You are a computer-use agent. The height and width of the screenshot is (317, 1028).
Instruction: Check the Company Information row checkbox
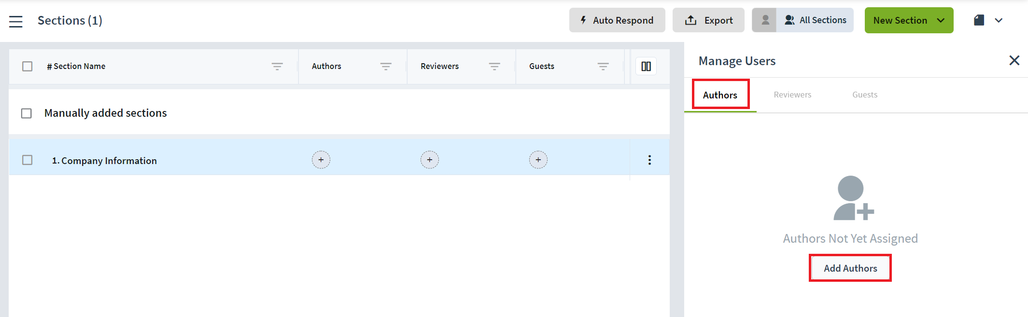click(28, 160)
